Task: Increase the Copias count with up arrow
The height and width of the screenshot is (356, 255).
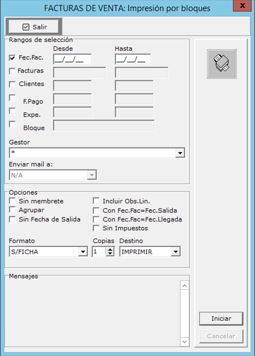Action: click(x=110, y=250)
